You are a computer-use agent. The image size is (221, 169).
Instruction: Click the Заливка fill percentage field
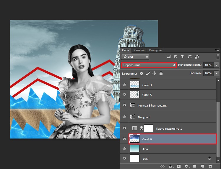[208, 73]
